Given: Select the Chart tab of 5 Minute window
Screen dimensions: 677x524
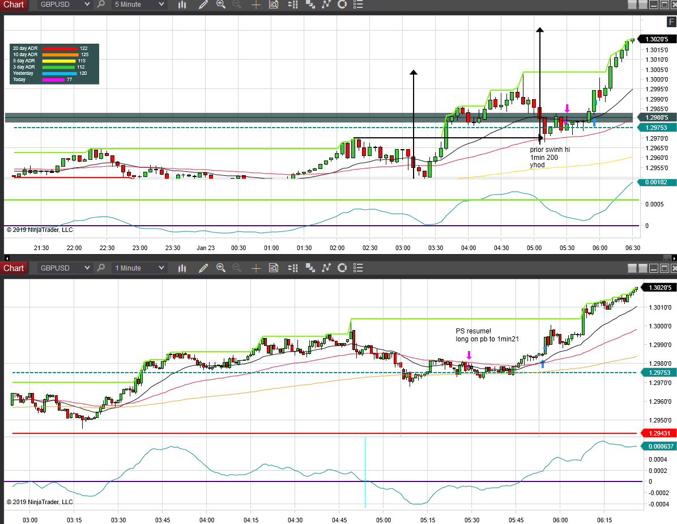Looking at the screenshot, I should coord(14,5).
